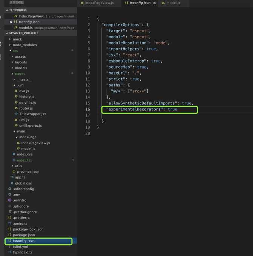The width and height of the screenshot is (253, 256).
Task: Expand the __tests__ folder arrow
Action: [14, 80]
